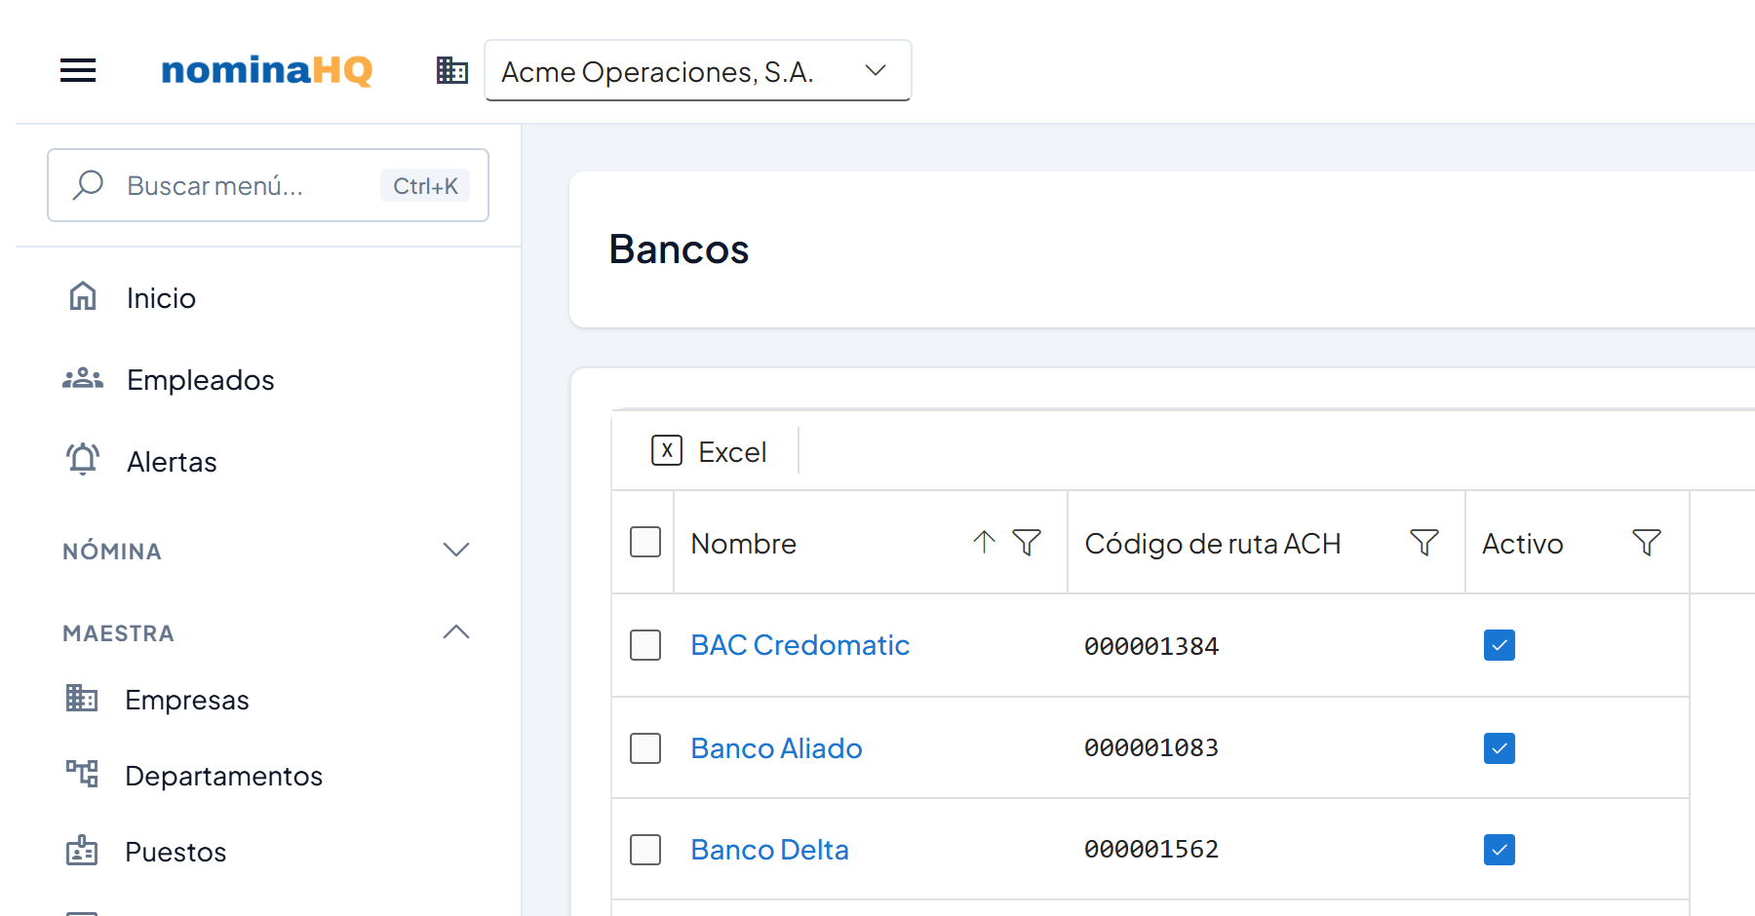Click the nominaHQ logo
This screenshot has height=916, width=1755.
(x=266, y=70)
